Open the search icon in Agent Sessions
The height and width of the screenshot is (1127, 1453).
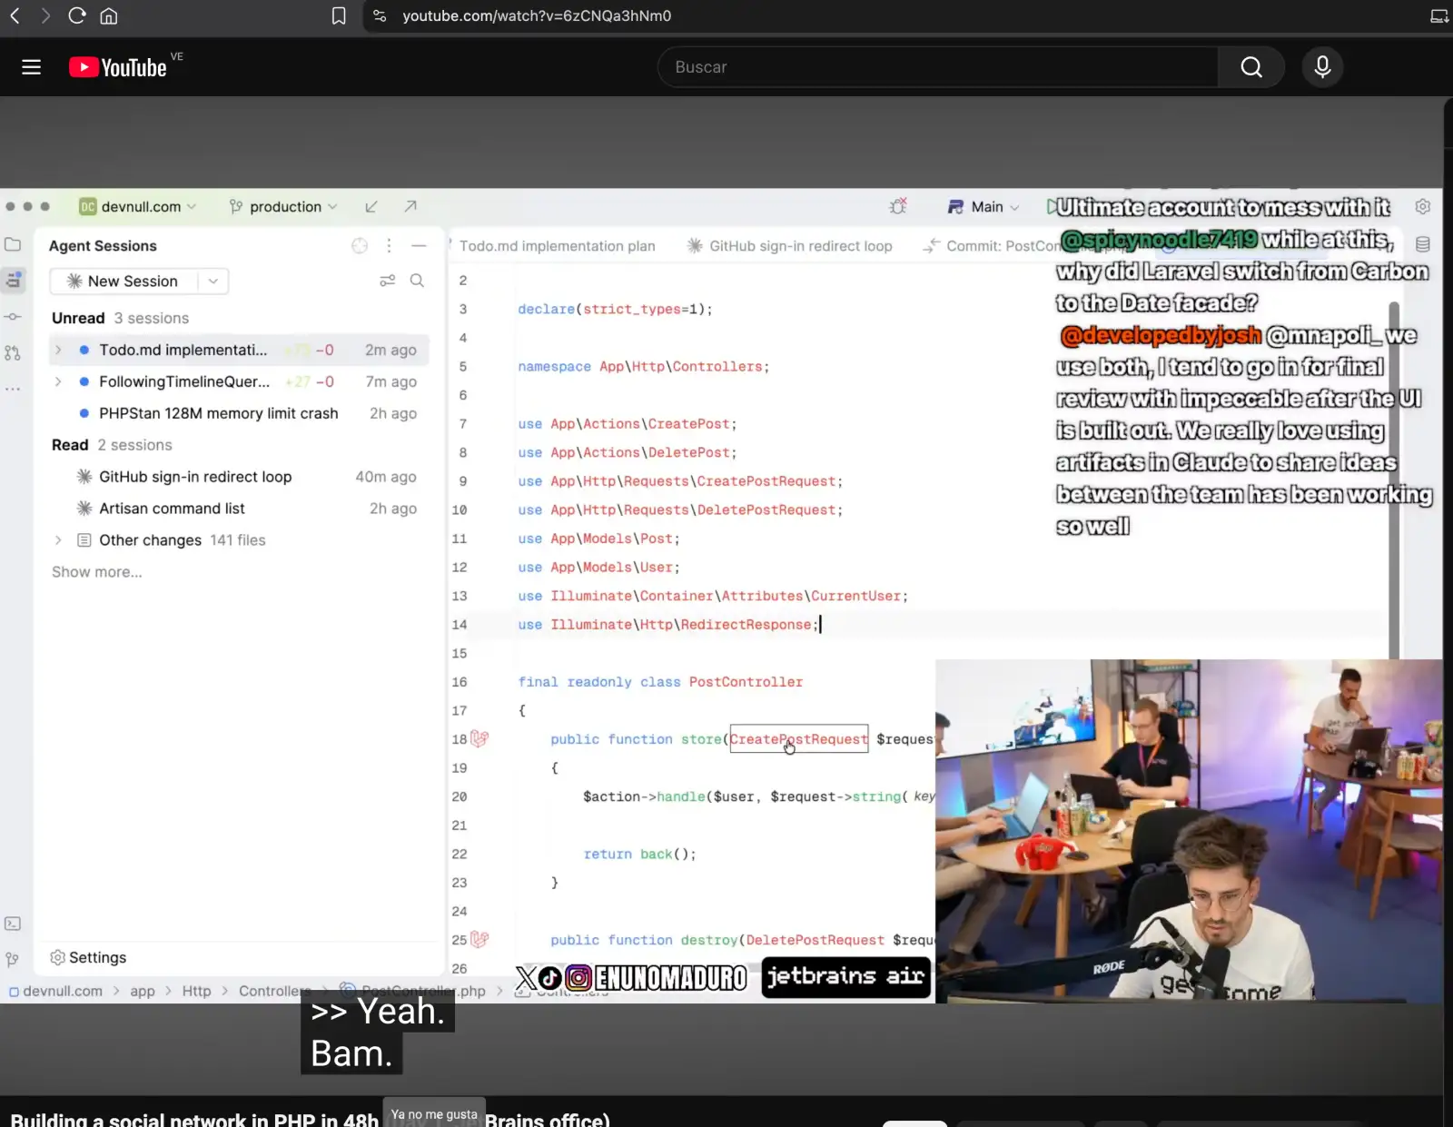point(417,281)
